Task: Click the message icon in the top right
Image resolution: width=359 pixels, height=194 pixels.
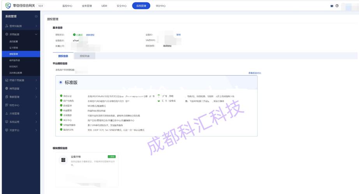Action: click(x=332, y=6)
